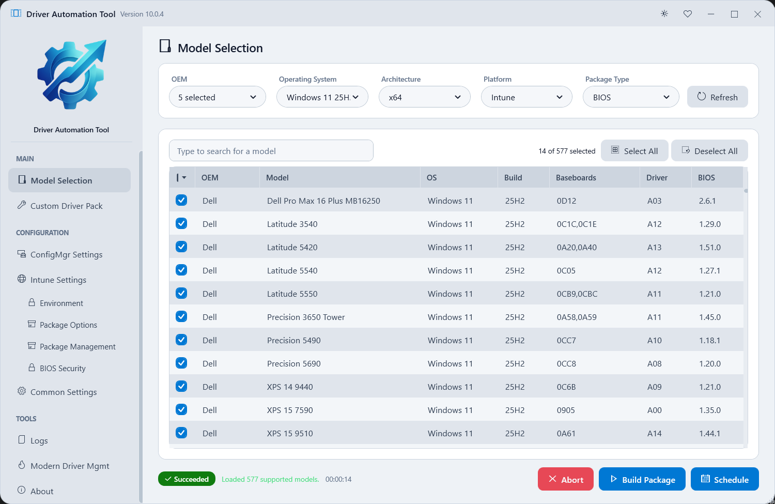Screen dimensions: 775x504
Task: Click the red Abort button
Action: point(566,479)
